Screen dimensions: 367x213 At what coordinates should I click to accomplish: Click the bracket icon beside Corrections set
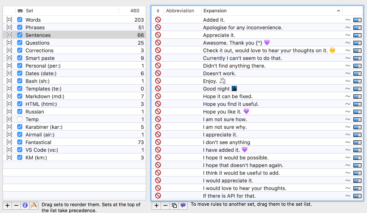click(x=9, y=50)
